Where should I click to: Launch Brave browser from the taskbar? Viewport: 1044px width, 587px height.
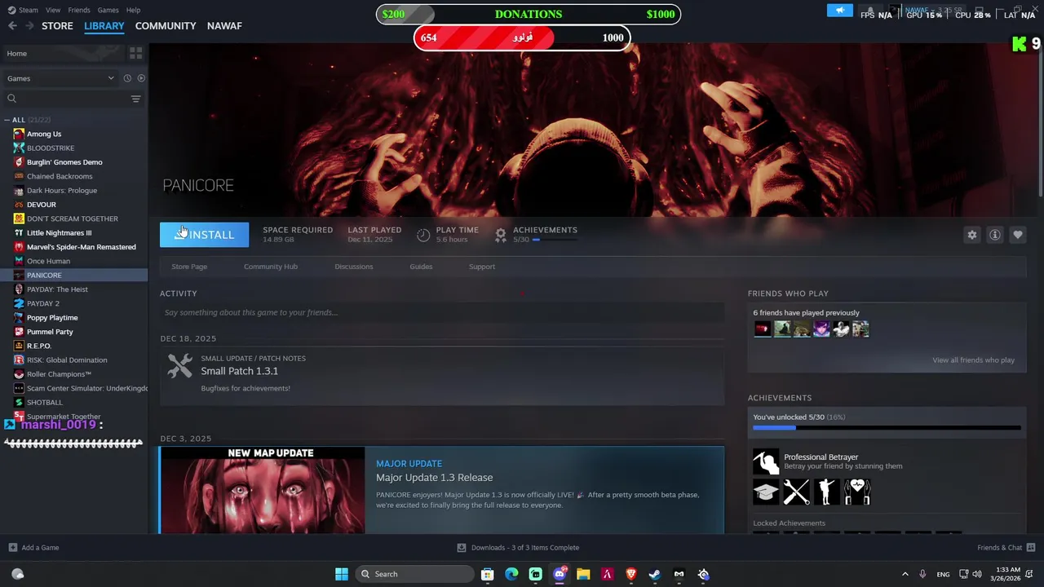click(x=631, y=574)
